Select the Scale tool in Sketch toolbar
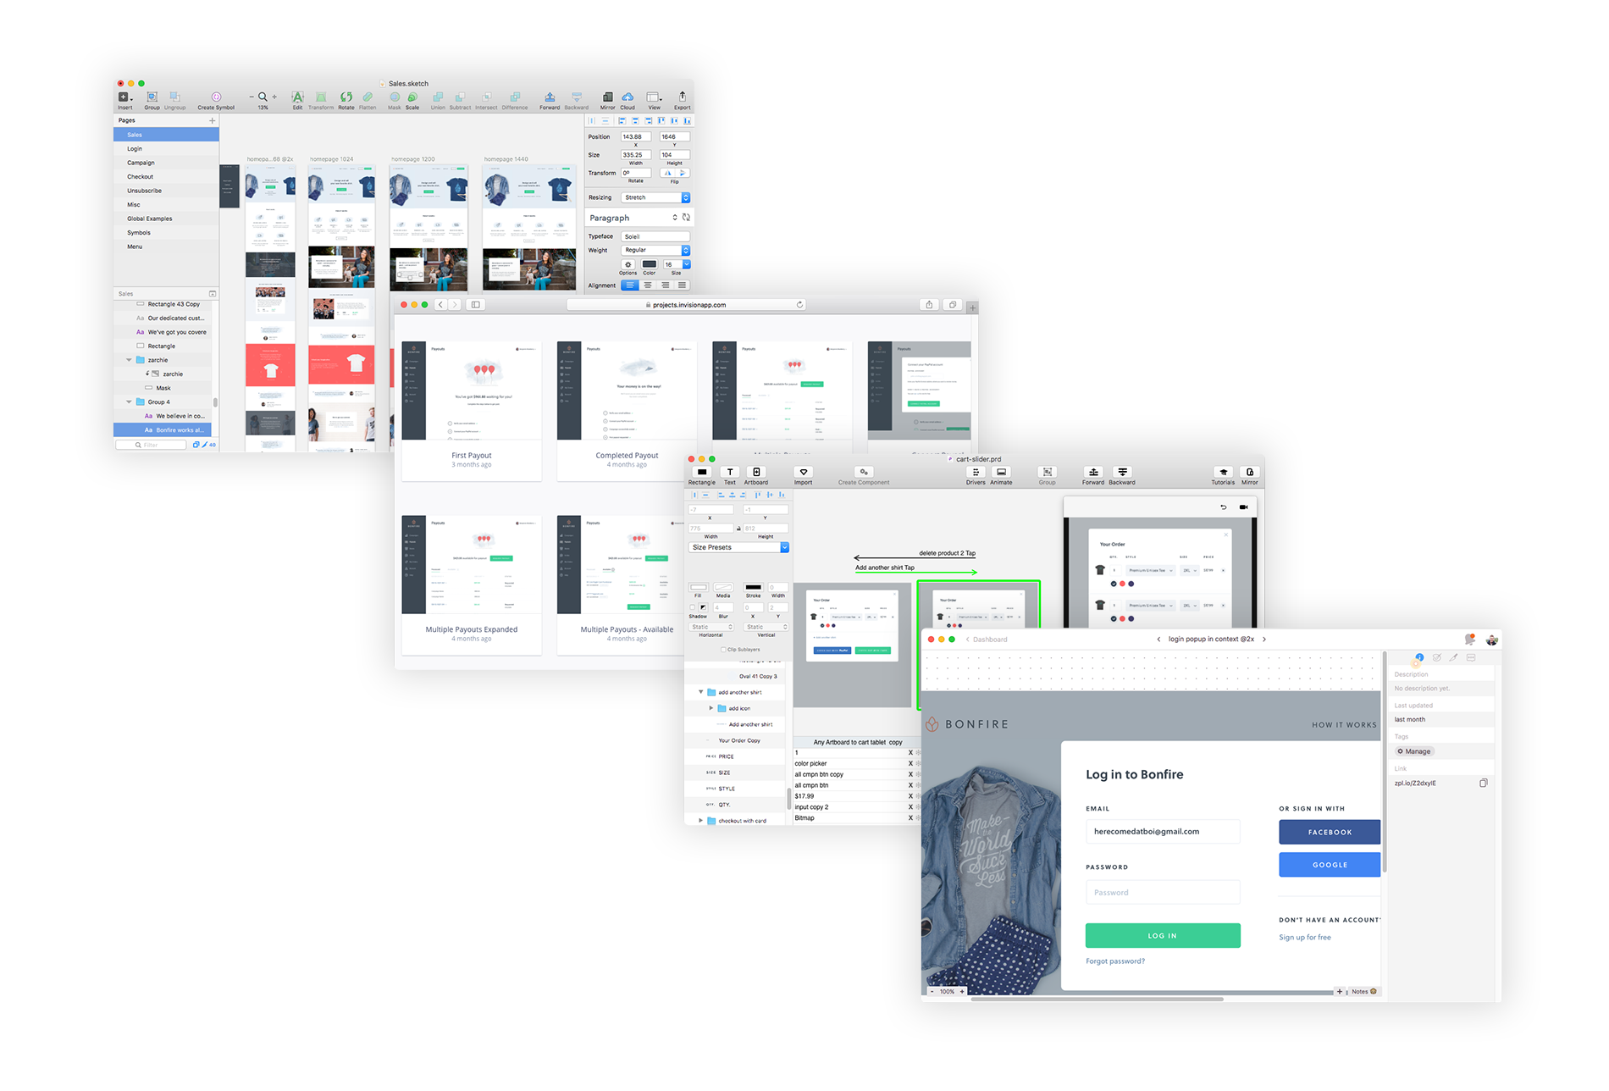The height and width of the screenshot is (1091, 1609). (412, 97)
